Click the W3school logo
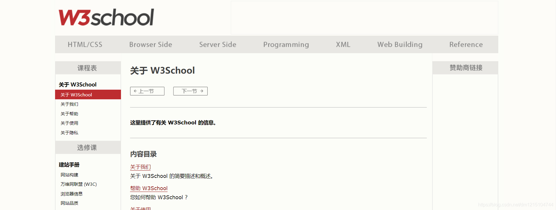 tap(106, 17)
